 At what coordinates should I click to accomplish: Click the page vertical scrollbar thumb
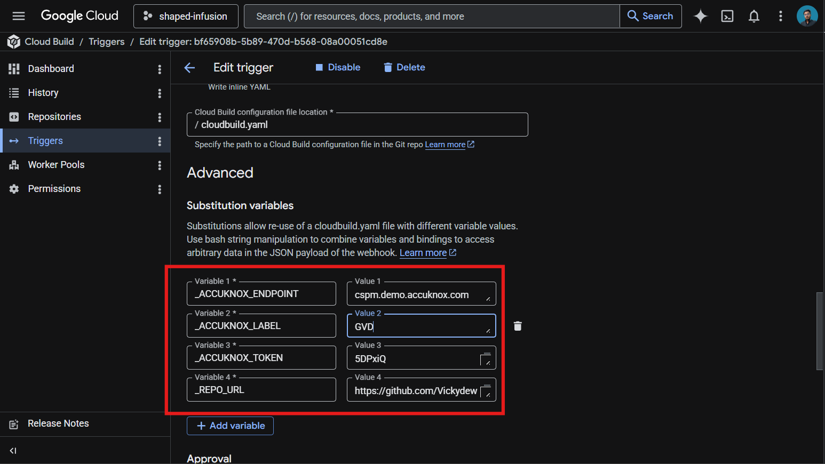(820, 331)
